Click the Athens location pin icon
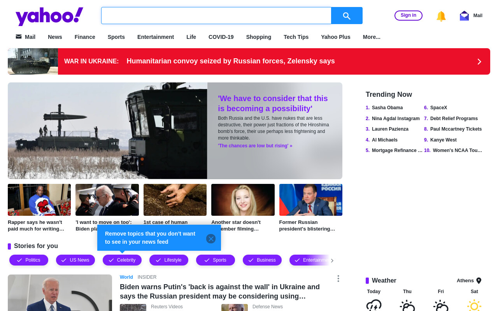The width and height of the screenshot is (498, 311). (x=479, y=281)
